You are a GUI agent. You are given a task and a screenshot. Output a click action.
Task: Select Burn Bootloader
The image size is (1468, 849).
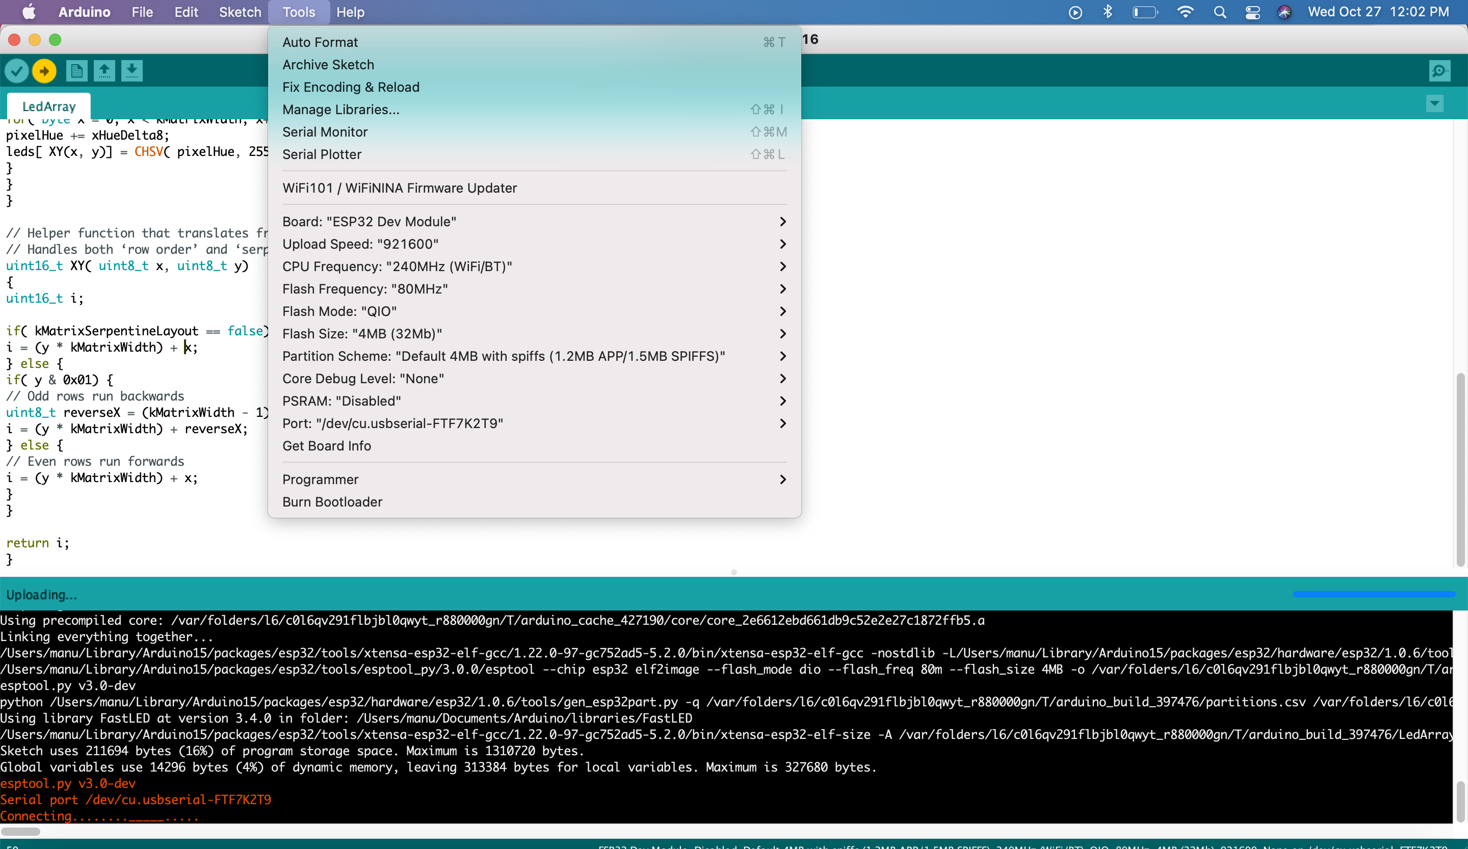pyautogui.click(x=534, y=502)
